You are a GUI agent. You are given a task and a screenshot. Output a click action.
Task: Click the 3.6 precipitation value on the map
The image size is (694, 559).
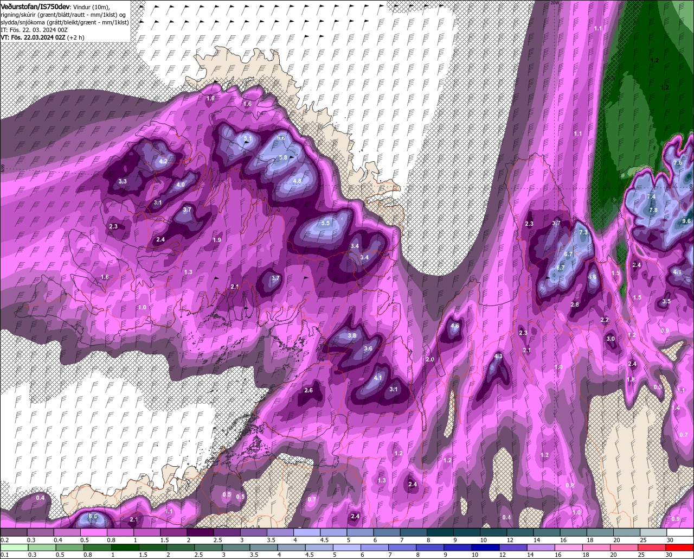point(368,348)
